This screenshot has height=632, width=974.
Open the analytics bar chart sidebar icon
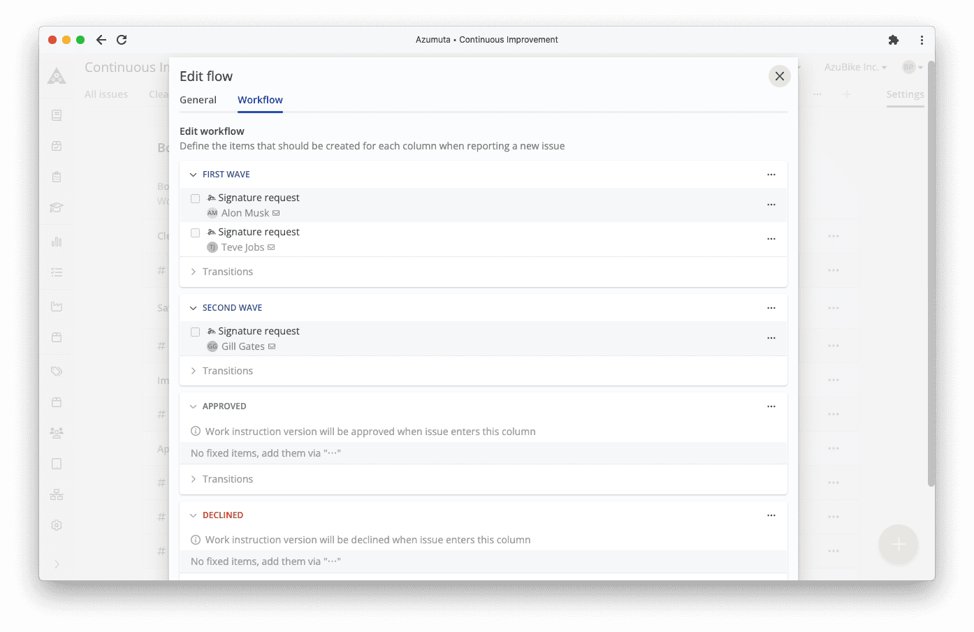coord(57,241)
